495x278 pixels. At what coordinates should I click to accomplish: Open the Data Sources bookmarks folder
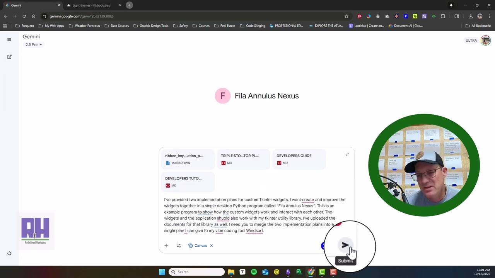[x=117, y=26]
